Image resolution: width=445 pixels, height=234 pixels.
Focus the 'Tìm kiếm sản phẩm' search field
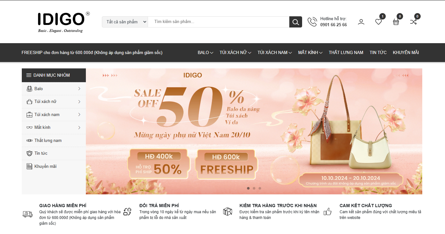tap(218, 22)
